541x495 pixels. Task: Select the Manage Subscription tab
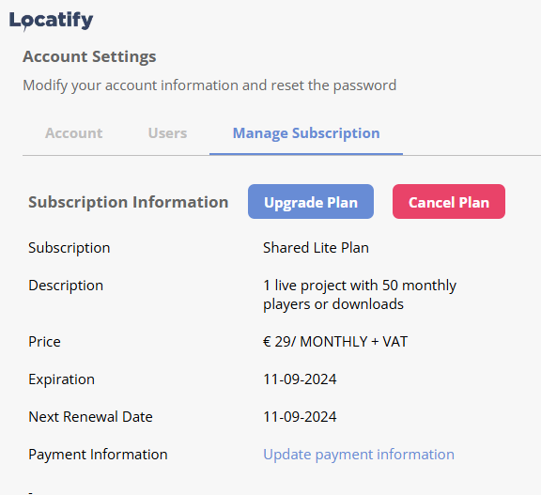pyautogui.click(x=306, y=133)
